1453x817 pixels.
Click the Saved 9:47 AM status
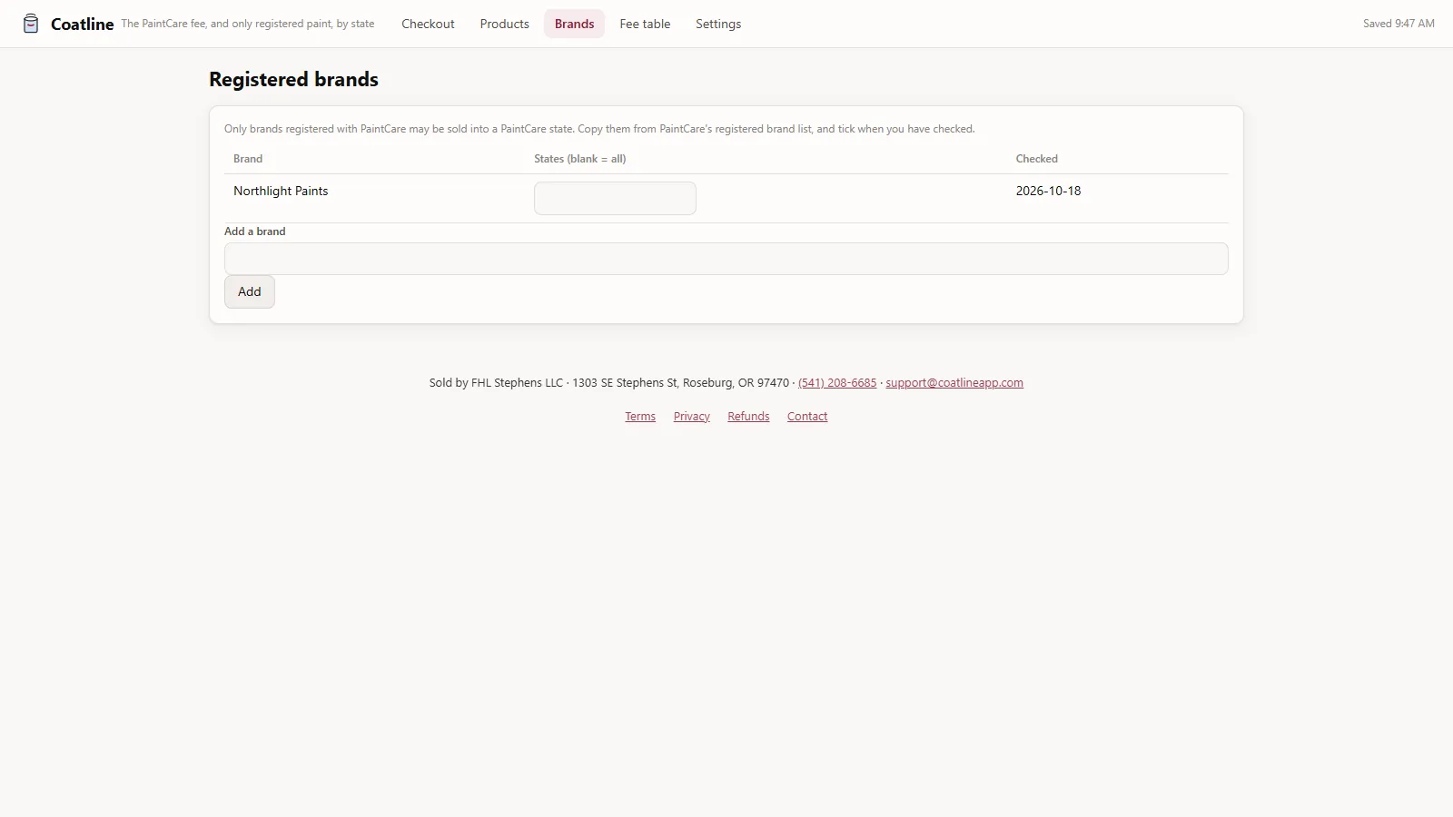(x=1399, y=24)
